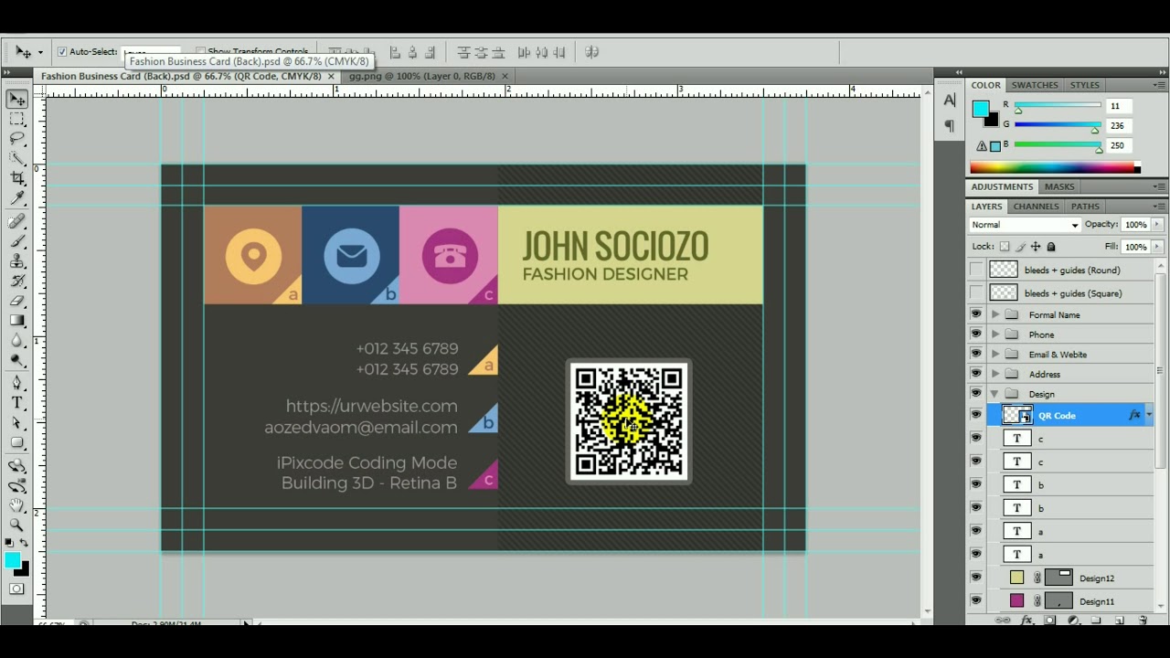Open the Normal blend mode dropdown

(x=1025, y=225)
